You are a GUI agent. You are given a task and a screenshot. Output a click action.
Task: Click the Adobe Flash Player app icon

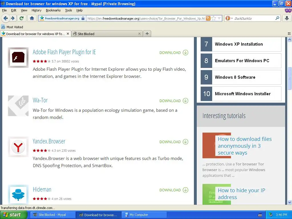click(x=18, y=57)
